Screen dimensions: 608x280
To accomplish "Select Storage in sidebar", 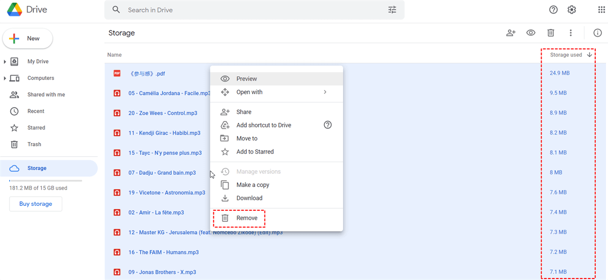I will pyautogui.click(x=49, y=168).
